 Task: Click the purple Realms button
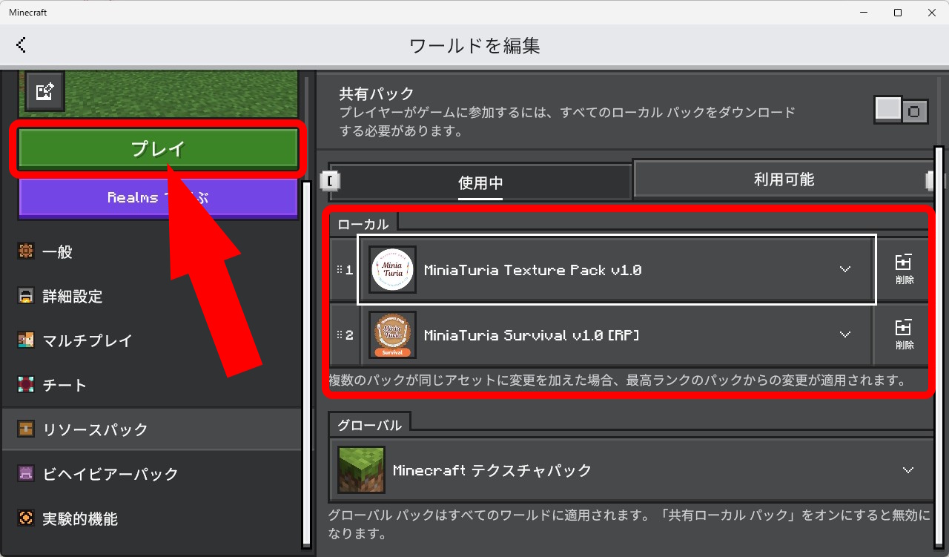tap(158, 198)
